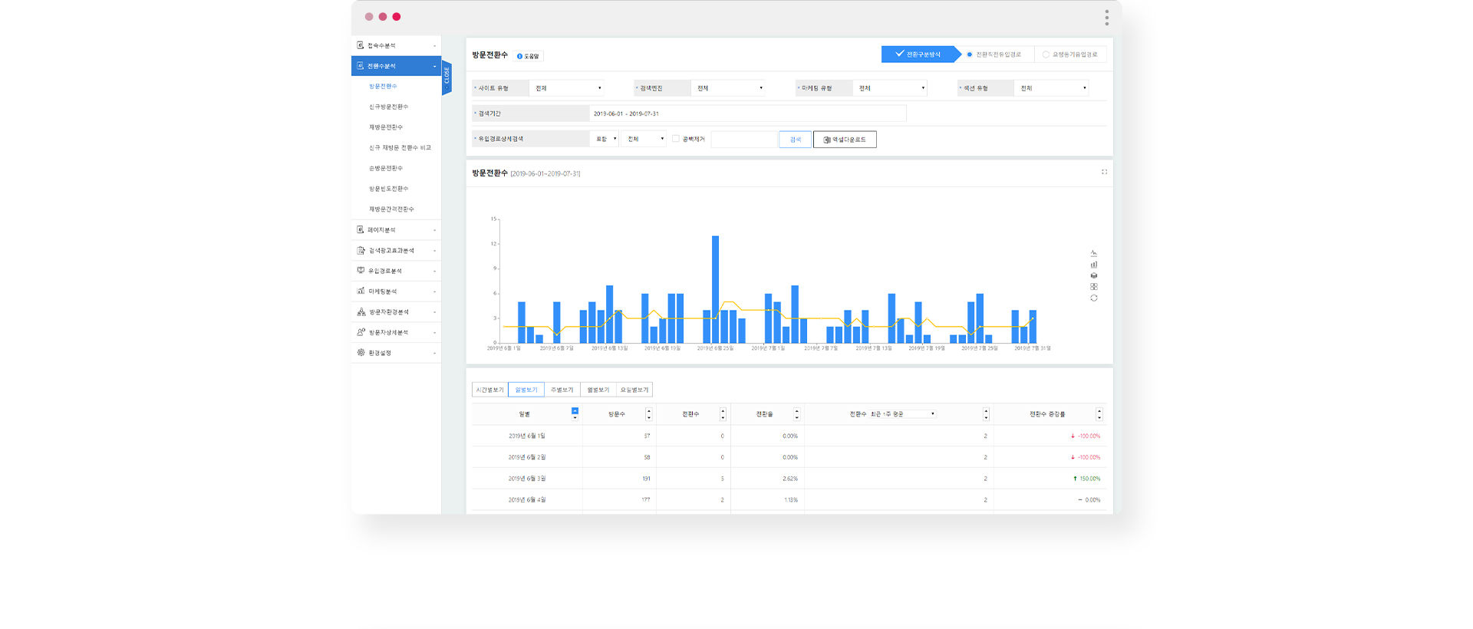Expand chart panel with fullscreen icon
The width and height of the screenshot is (1473, 629).
(x=1105, y=172)
